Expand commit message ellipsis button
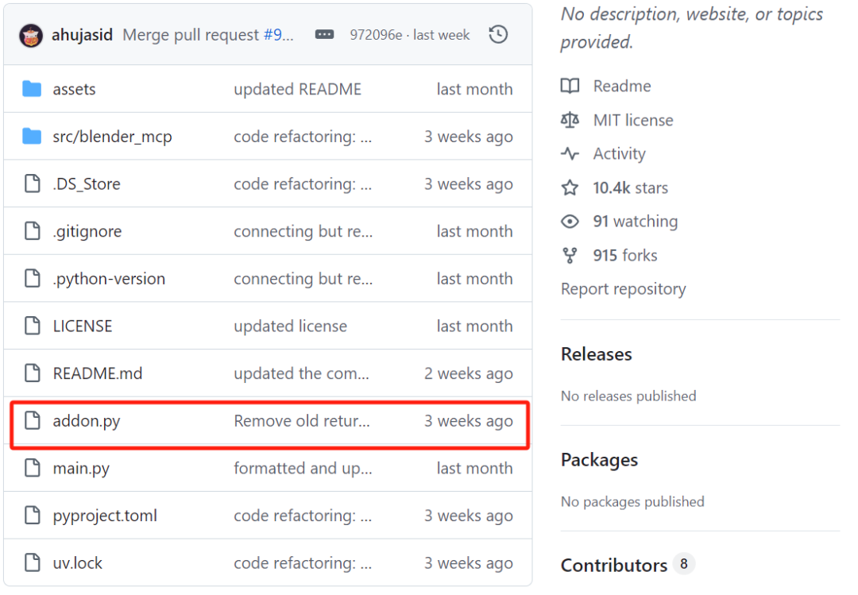The image size is (858, 595). coord(324,35)
